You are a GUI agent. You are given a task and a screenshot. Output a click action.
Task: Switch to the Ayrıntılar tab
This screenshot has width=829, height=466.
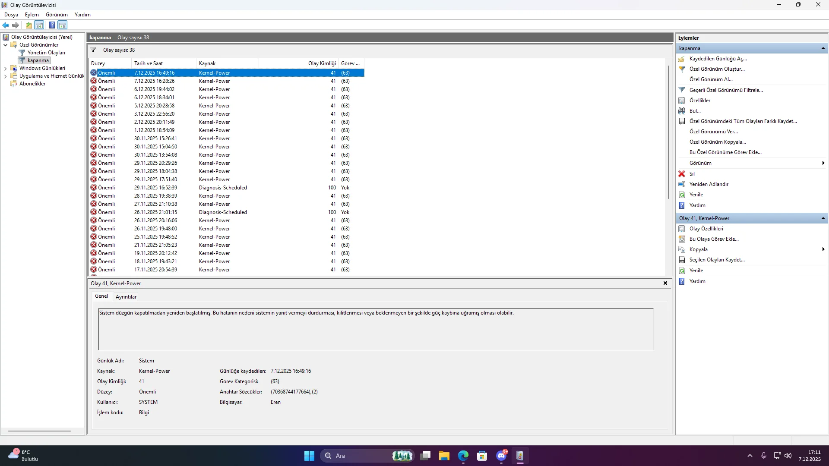(126, 296)
